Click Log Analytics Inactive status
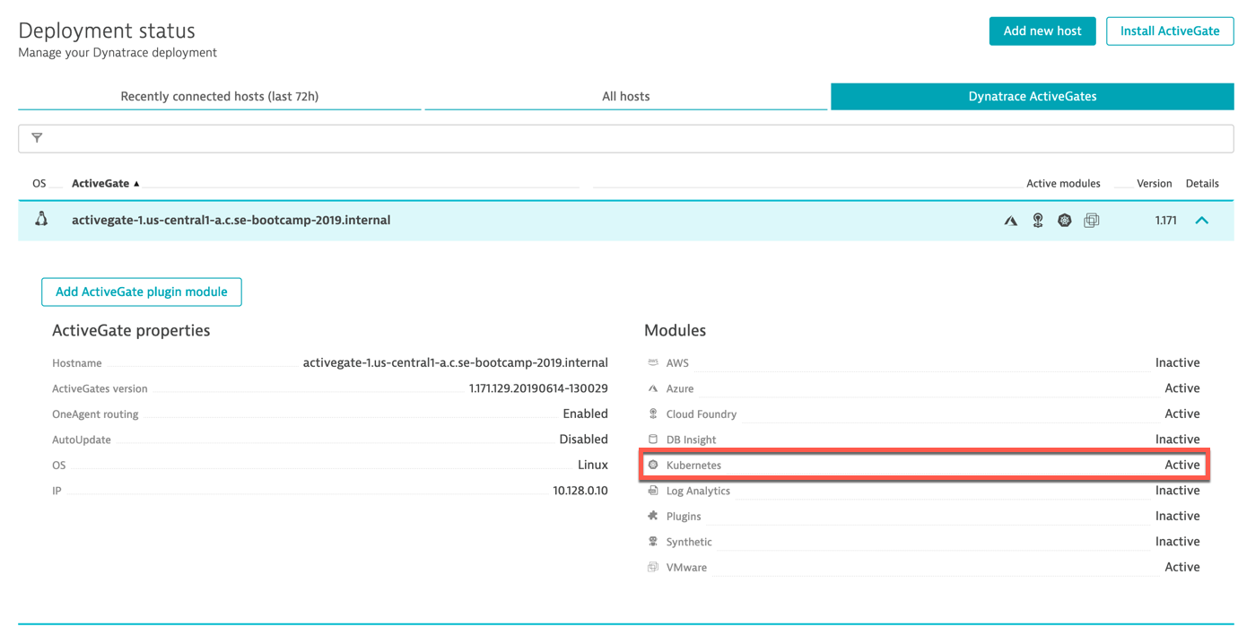This screenshot has height=627, width=1238. [1178, 491]
